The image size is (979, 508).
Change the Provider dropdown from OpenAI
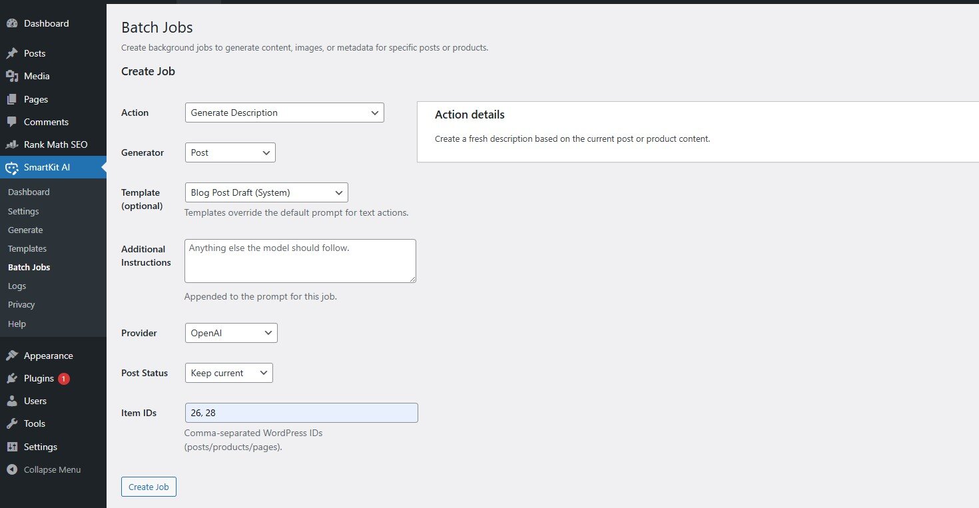(x=231, y=333)
